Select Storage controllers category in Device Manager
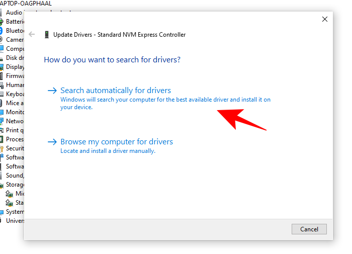 click(x=15, y=185)
